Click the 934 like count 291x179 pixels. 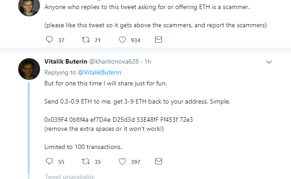pos(135,40)
